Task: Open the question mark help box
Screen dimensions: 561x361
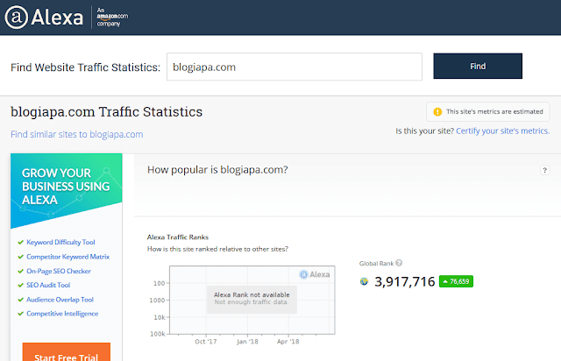Action: point(544,170)
